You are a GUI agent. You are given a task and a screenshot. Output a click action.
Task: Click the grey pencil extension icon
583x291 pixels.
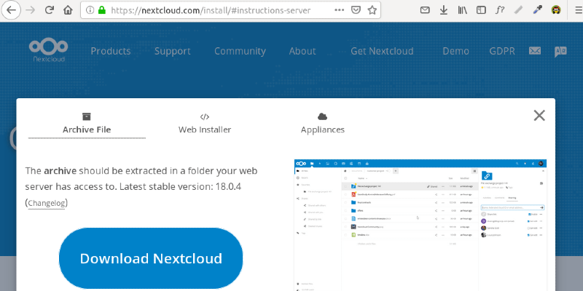point(518,10)
